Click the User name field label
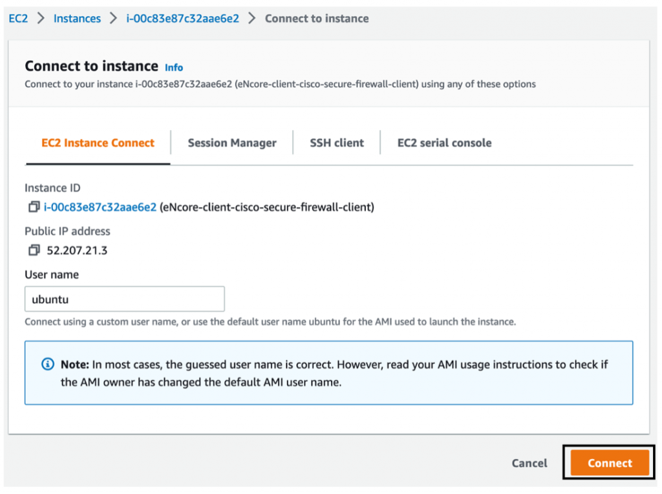662x494 pixels. (52, 275)
